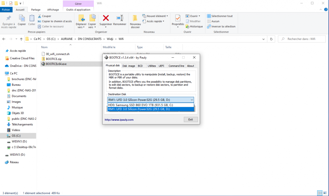Viewport: 329px width, 196px height.
Task: Click Modifier in Ouvrir group
Action: pyautogui.click(x=193, y=21)
